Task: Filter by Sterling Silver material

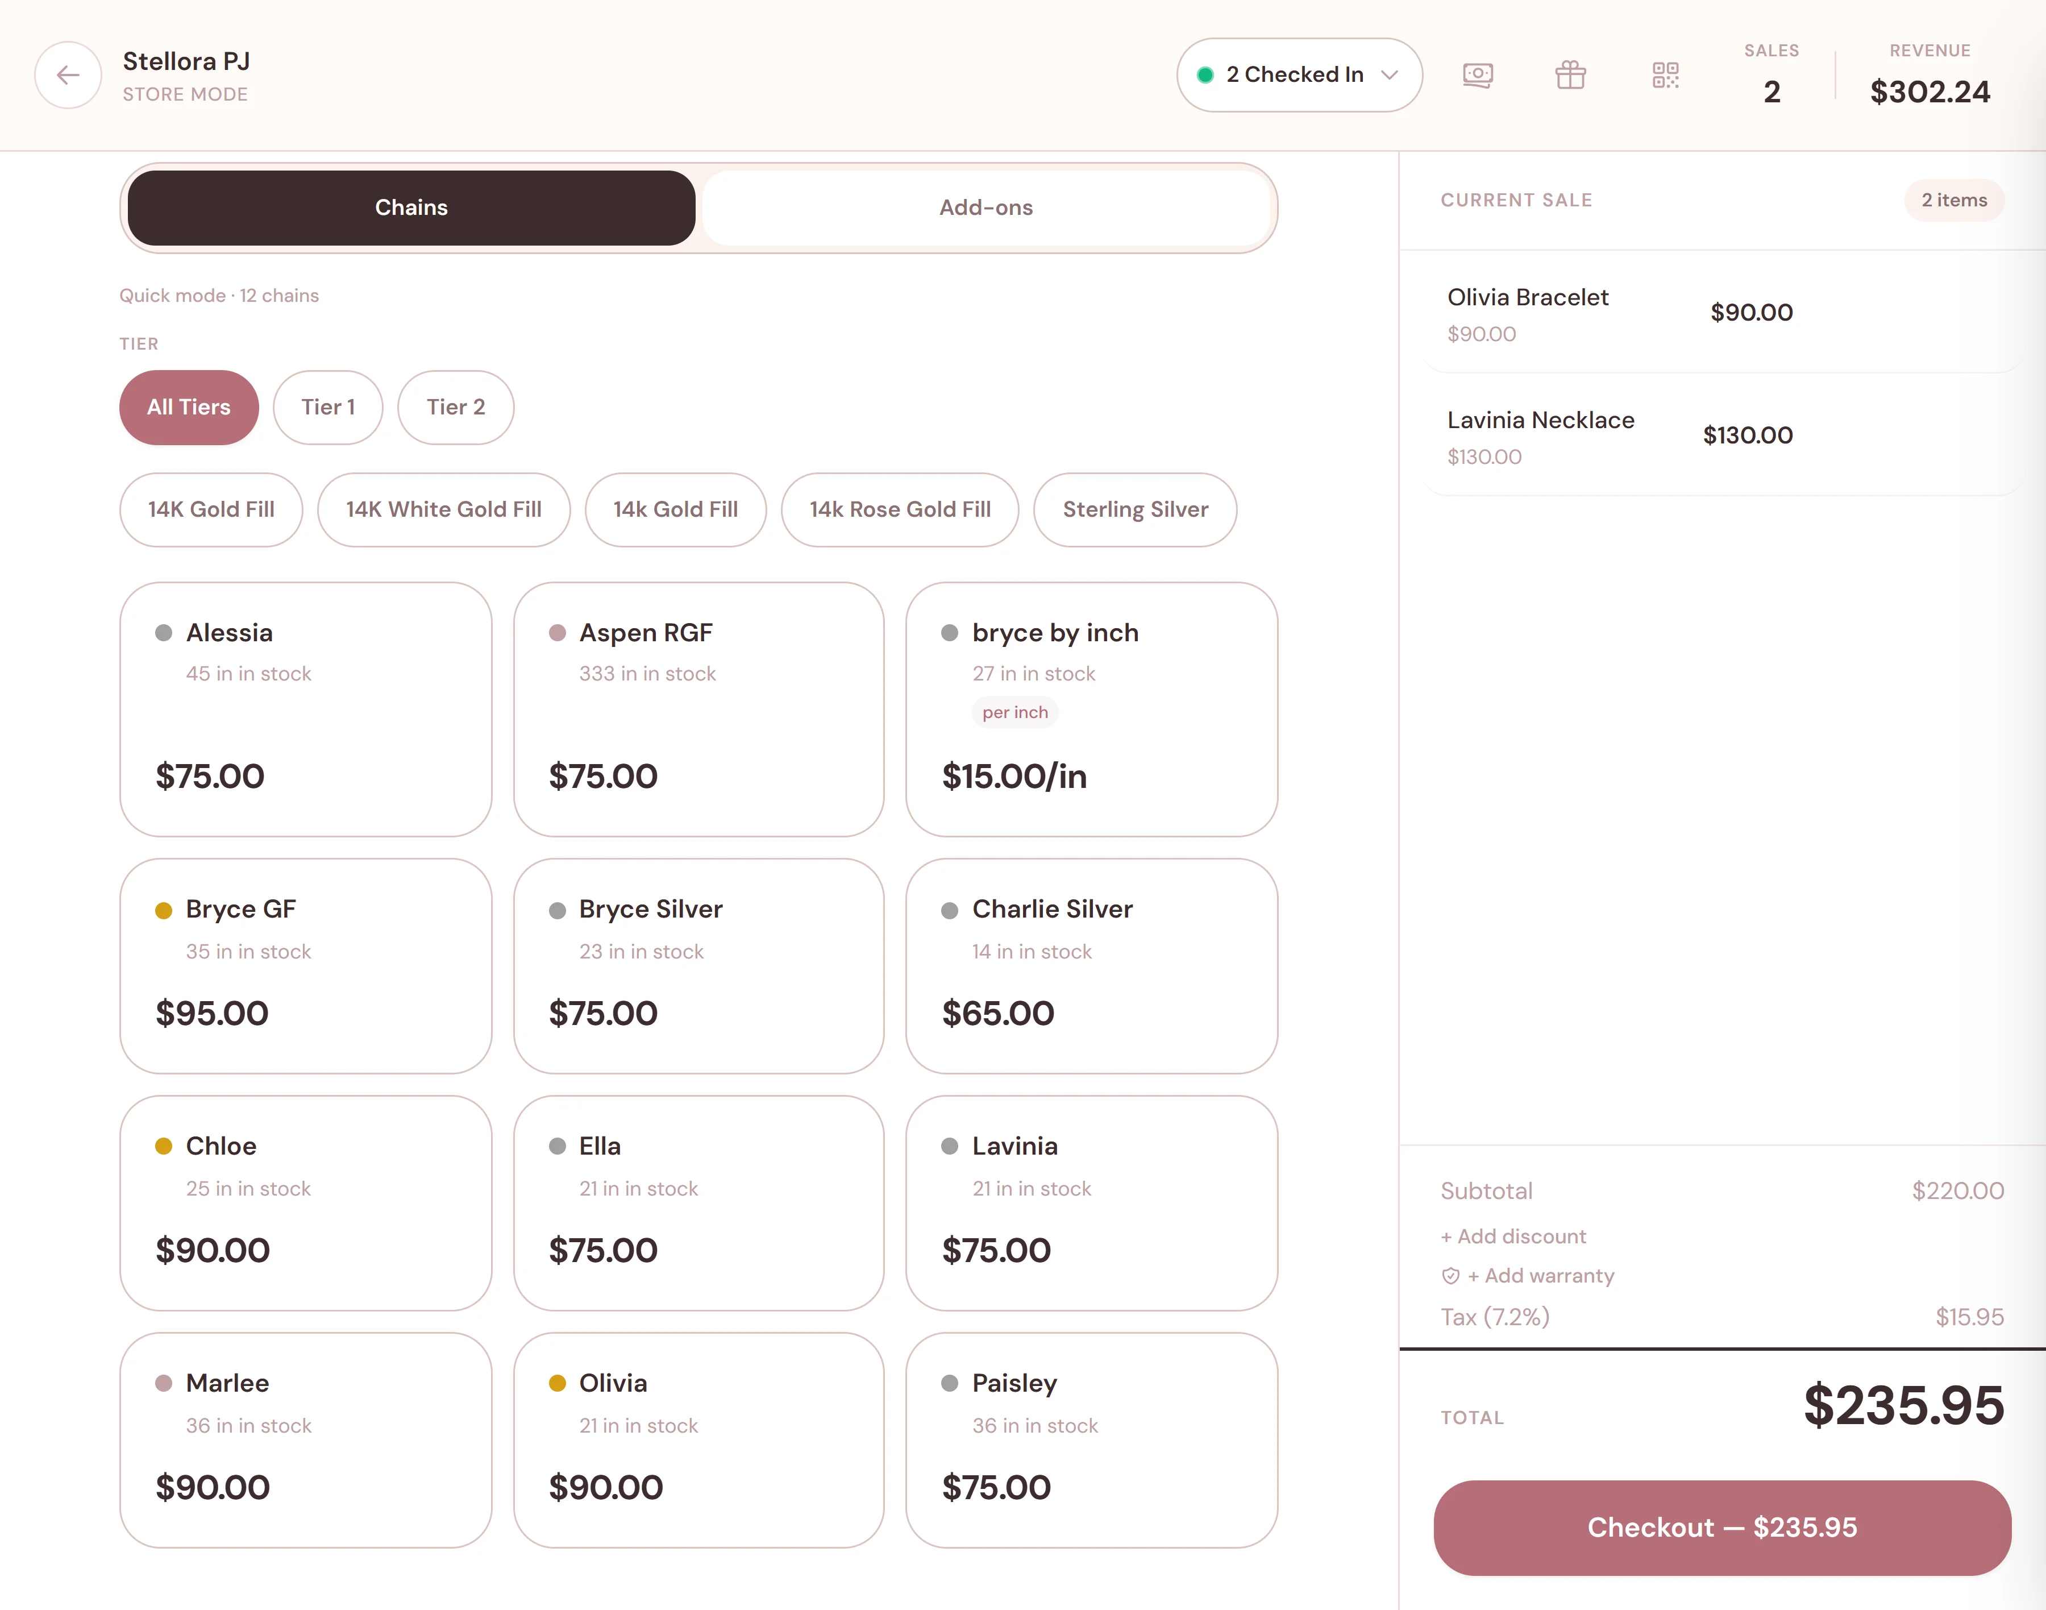Action: (1134, 510)
